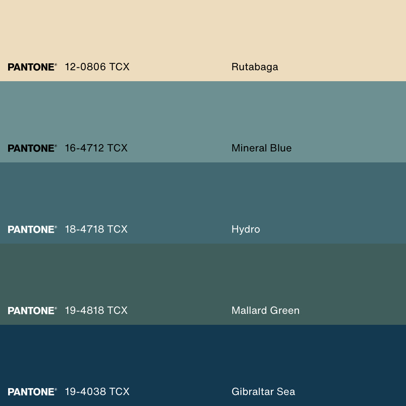Click the code 19-4038 TCX
Viewport: 406px width, 406px height.
pos(97,392)
